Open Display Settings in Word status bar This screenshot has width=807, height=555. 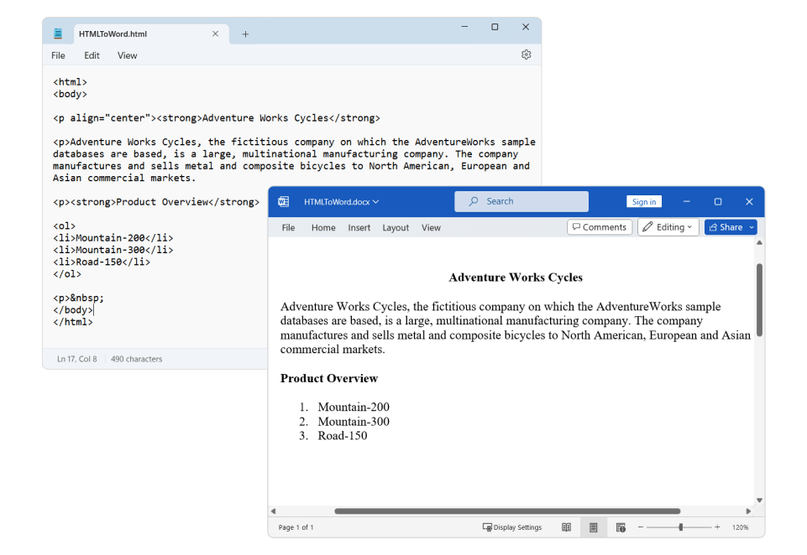pyautogui.click(x=512, y=527)
